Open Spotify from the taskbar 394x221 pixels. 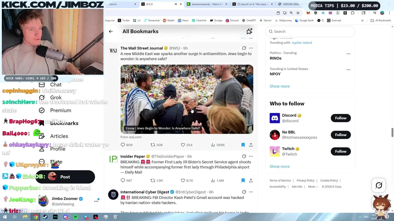point(75,217)
